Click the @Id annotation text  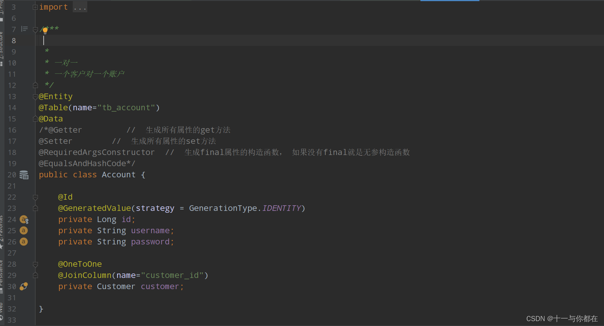[x=65, y=197]
